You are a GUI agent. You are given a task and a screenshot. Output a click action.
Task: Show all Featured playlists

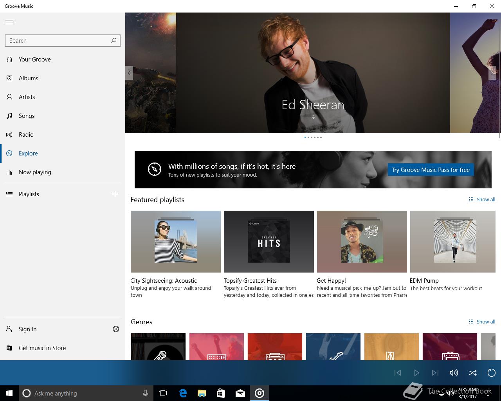click(x=482, y=199)
